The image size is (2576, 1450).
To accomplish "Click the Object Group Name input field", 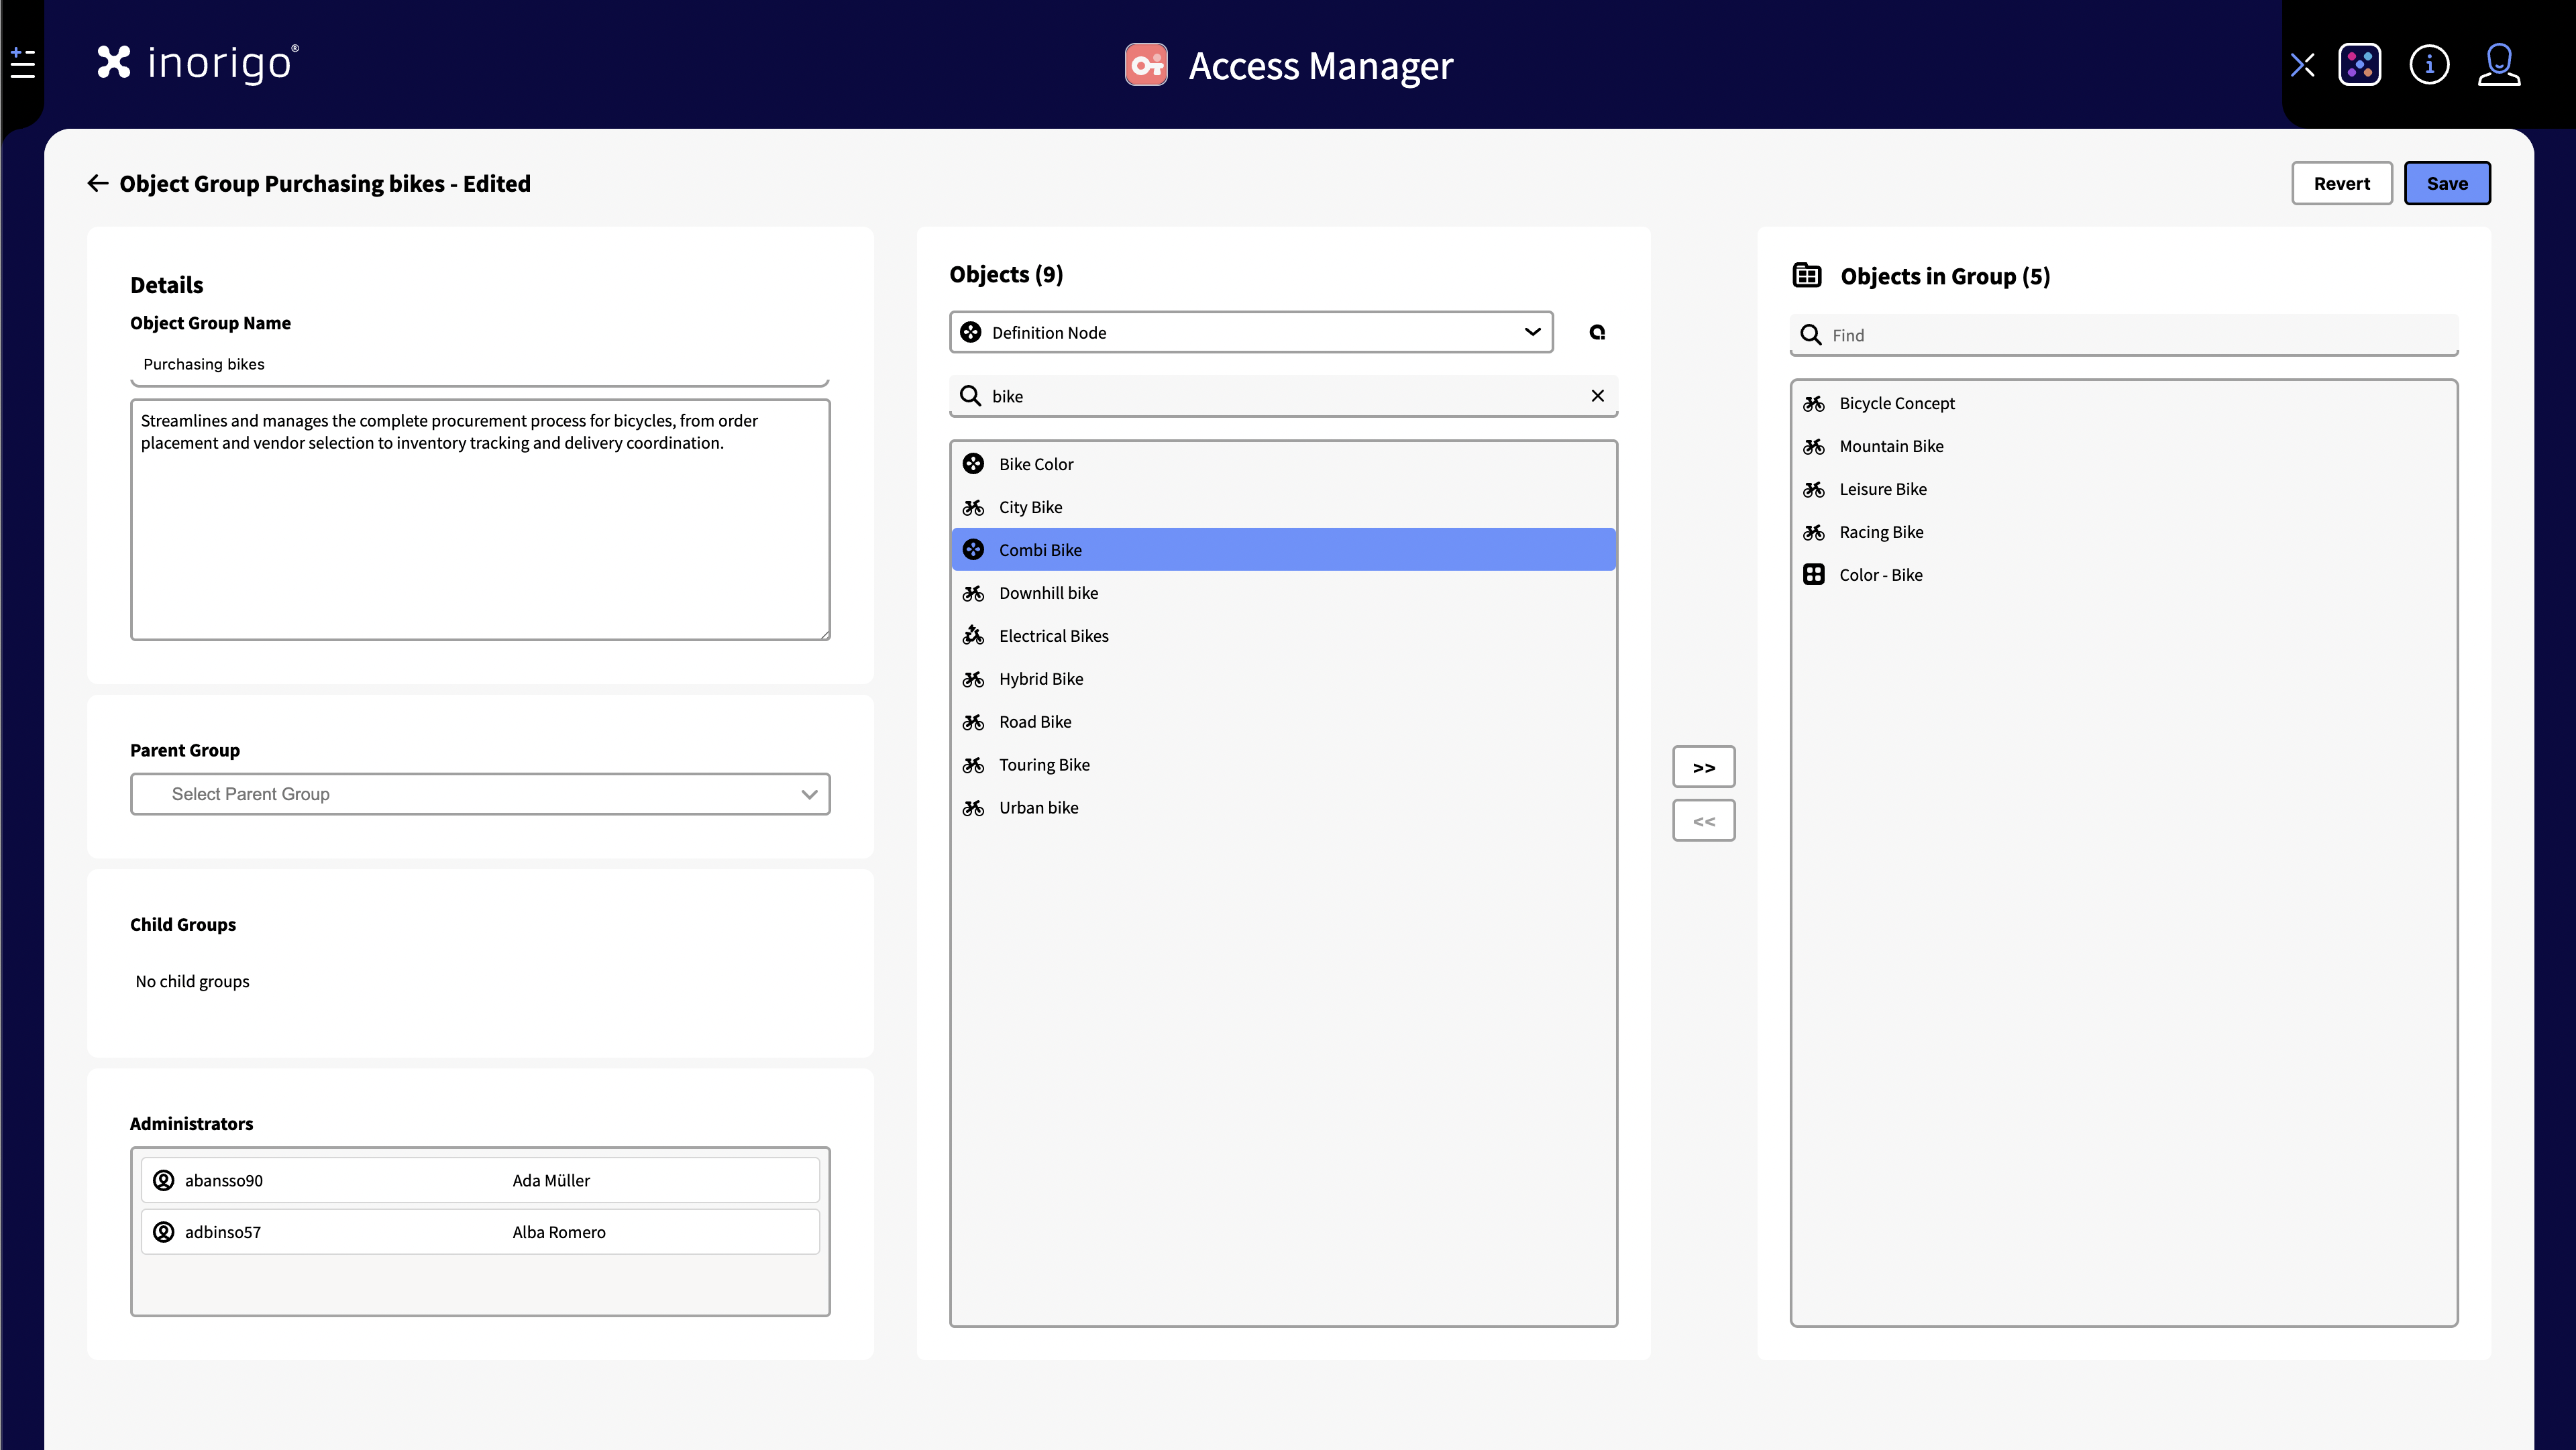I will click(x=480, y=364).
